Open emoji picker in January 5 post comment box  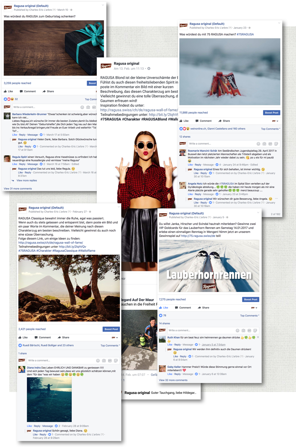(x=237, y=331)
